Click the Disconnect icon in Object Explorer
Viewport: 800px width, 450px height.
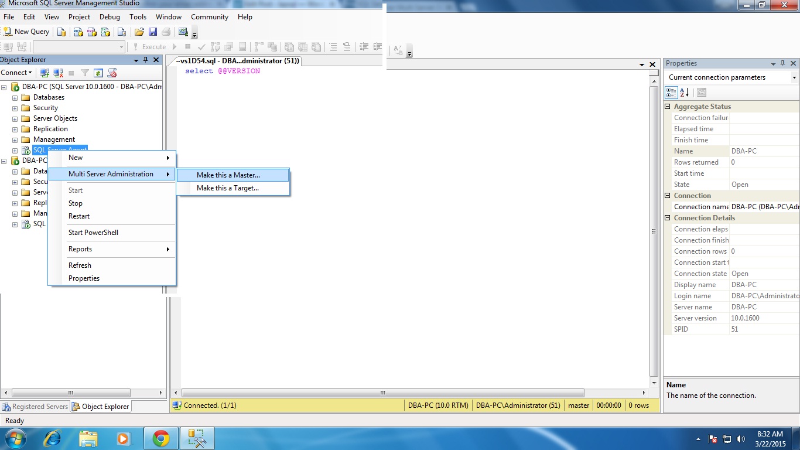click(58, 73)
